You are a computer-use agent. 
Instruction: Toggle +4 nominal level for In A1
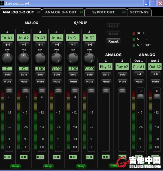tap(8, 45)
